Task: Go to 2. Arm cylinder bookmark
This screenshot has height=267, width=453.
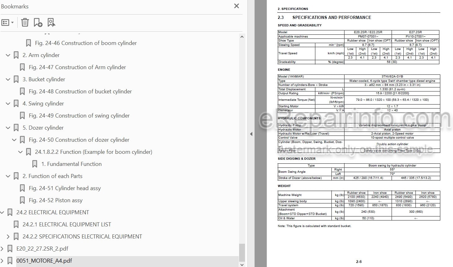Action: click(41, 55)
